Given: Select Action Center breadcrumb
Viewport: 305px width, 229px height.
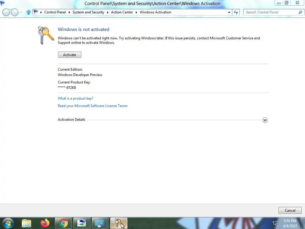Looking at the screenshot, I should point(122,12).
